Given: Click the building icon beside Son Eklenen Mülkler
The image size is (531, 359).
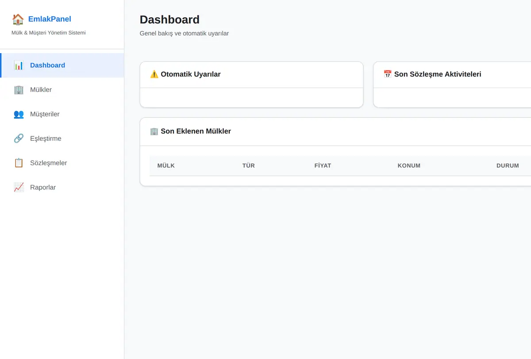Looking at the screenshot, I should point(154,131).
